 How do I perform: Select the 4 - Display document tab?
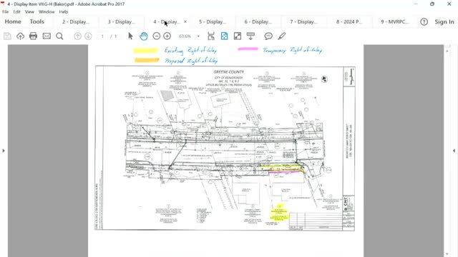(166, 22)
